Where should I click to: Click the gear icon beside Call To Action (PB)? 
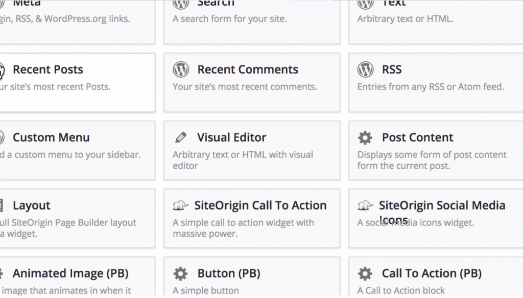click(365, 273)
